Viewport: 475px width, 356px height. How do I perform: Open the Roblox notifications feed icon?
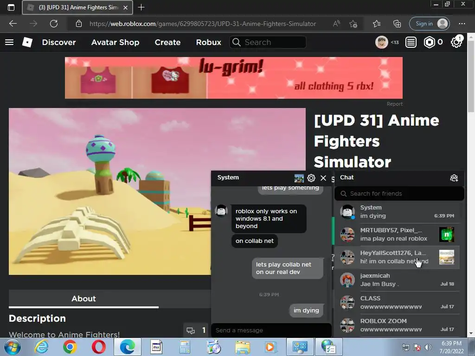pyautogui.click(x=411, y=42)
